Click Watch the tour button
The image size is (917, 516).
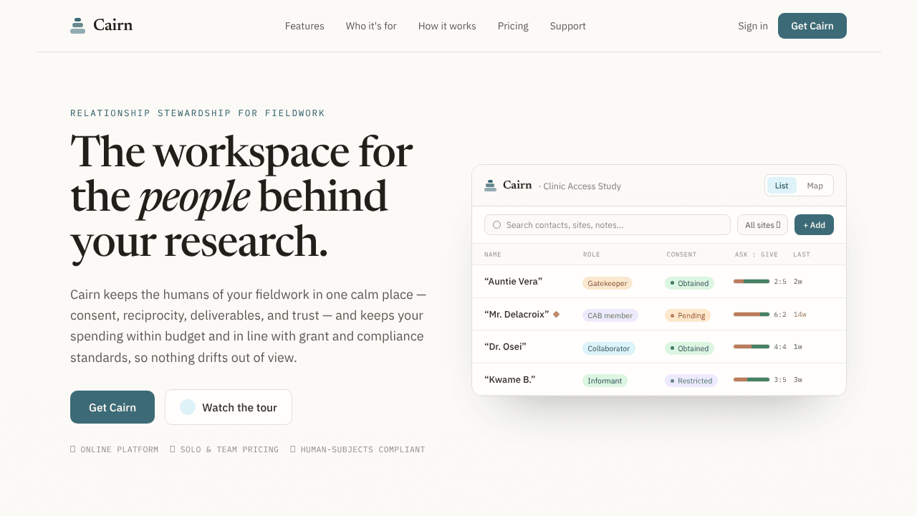pyautogui.click(x=229, y=407)
